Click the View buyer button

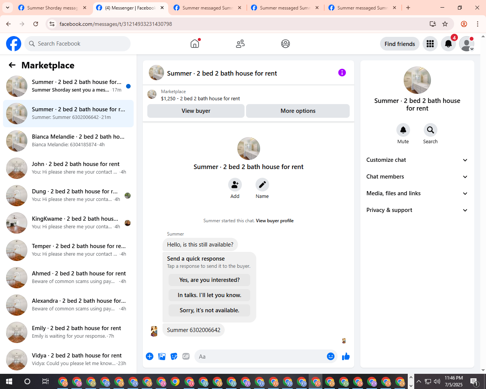[x=196, y=111]
